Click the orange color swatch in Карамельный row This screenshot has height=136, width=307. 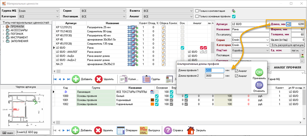(x=152, y=104)
